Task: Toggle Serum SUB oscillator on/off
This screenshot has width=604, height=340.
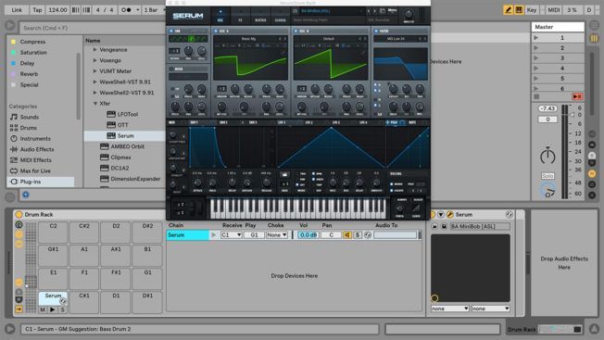Action: 171,31
